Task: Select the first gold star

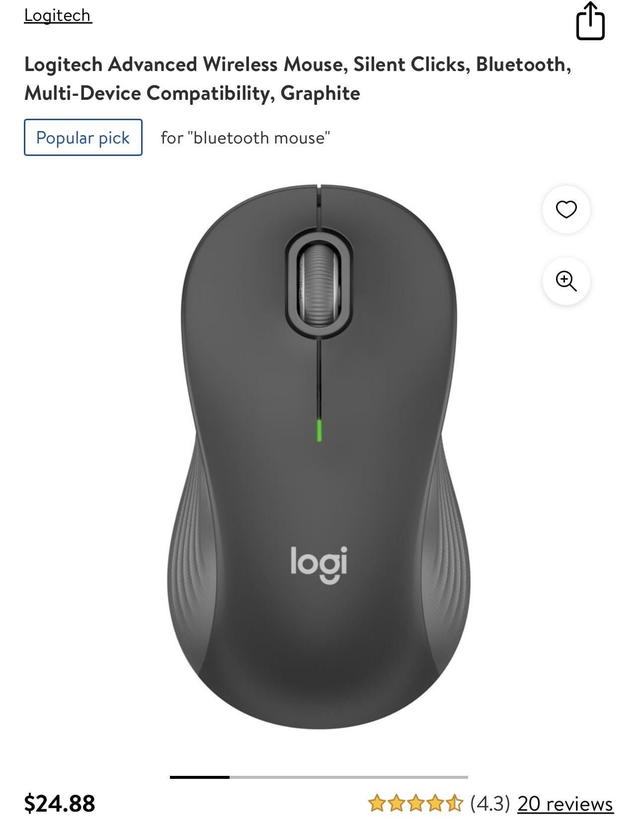Action: coord(377,803)
